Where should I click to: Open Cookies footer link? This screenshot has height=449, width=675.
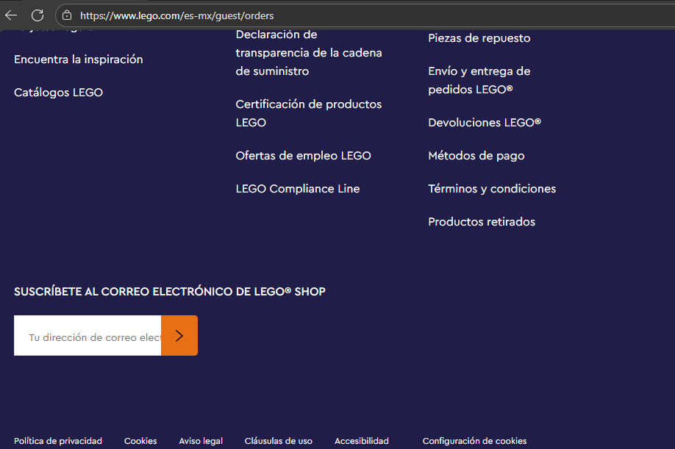click(x=140, y=441)
